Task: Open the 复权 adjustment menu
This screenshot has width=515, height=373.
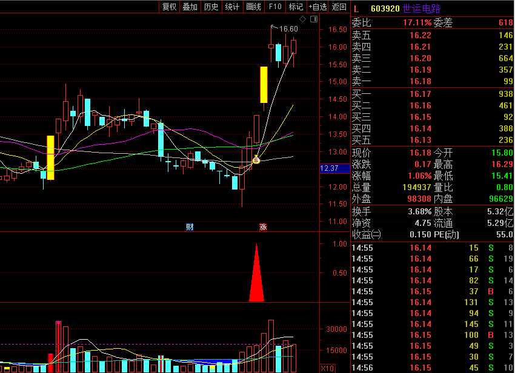Action: [170, 7]
